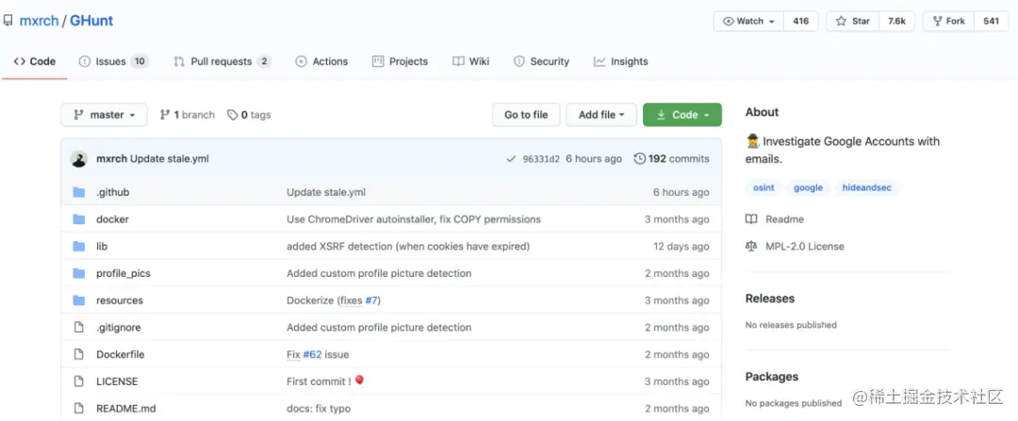Screen dimensions: 1018x421
Task: Open the #7 issue reference link
Action: (x=370, y=300)
